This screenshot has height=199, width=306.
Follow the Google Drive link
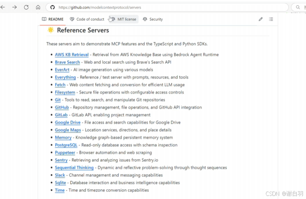[67, 123]
